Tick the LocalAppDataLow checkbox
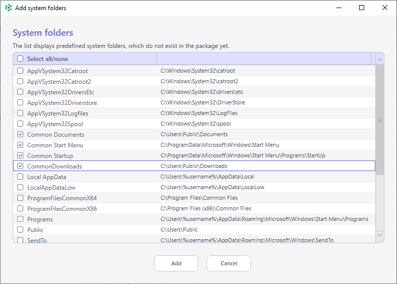Image resolution: width=397 pixels, height=284 pixels. pyautogui.click(x=20, y=187)
